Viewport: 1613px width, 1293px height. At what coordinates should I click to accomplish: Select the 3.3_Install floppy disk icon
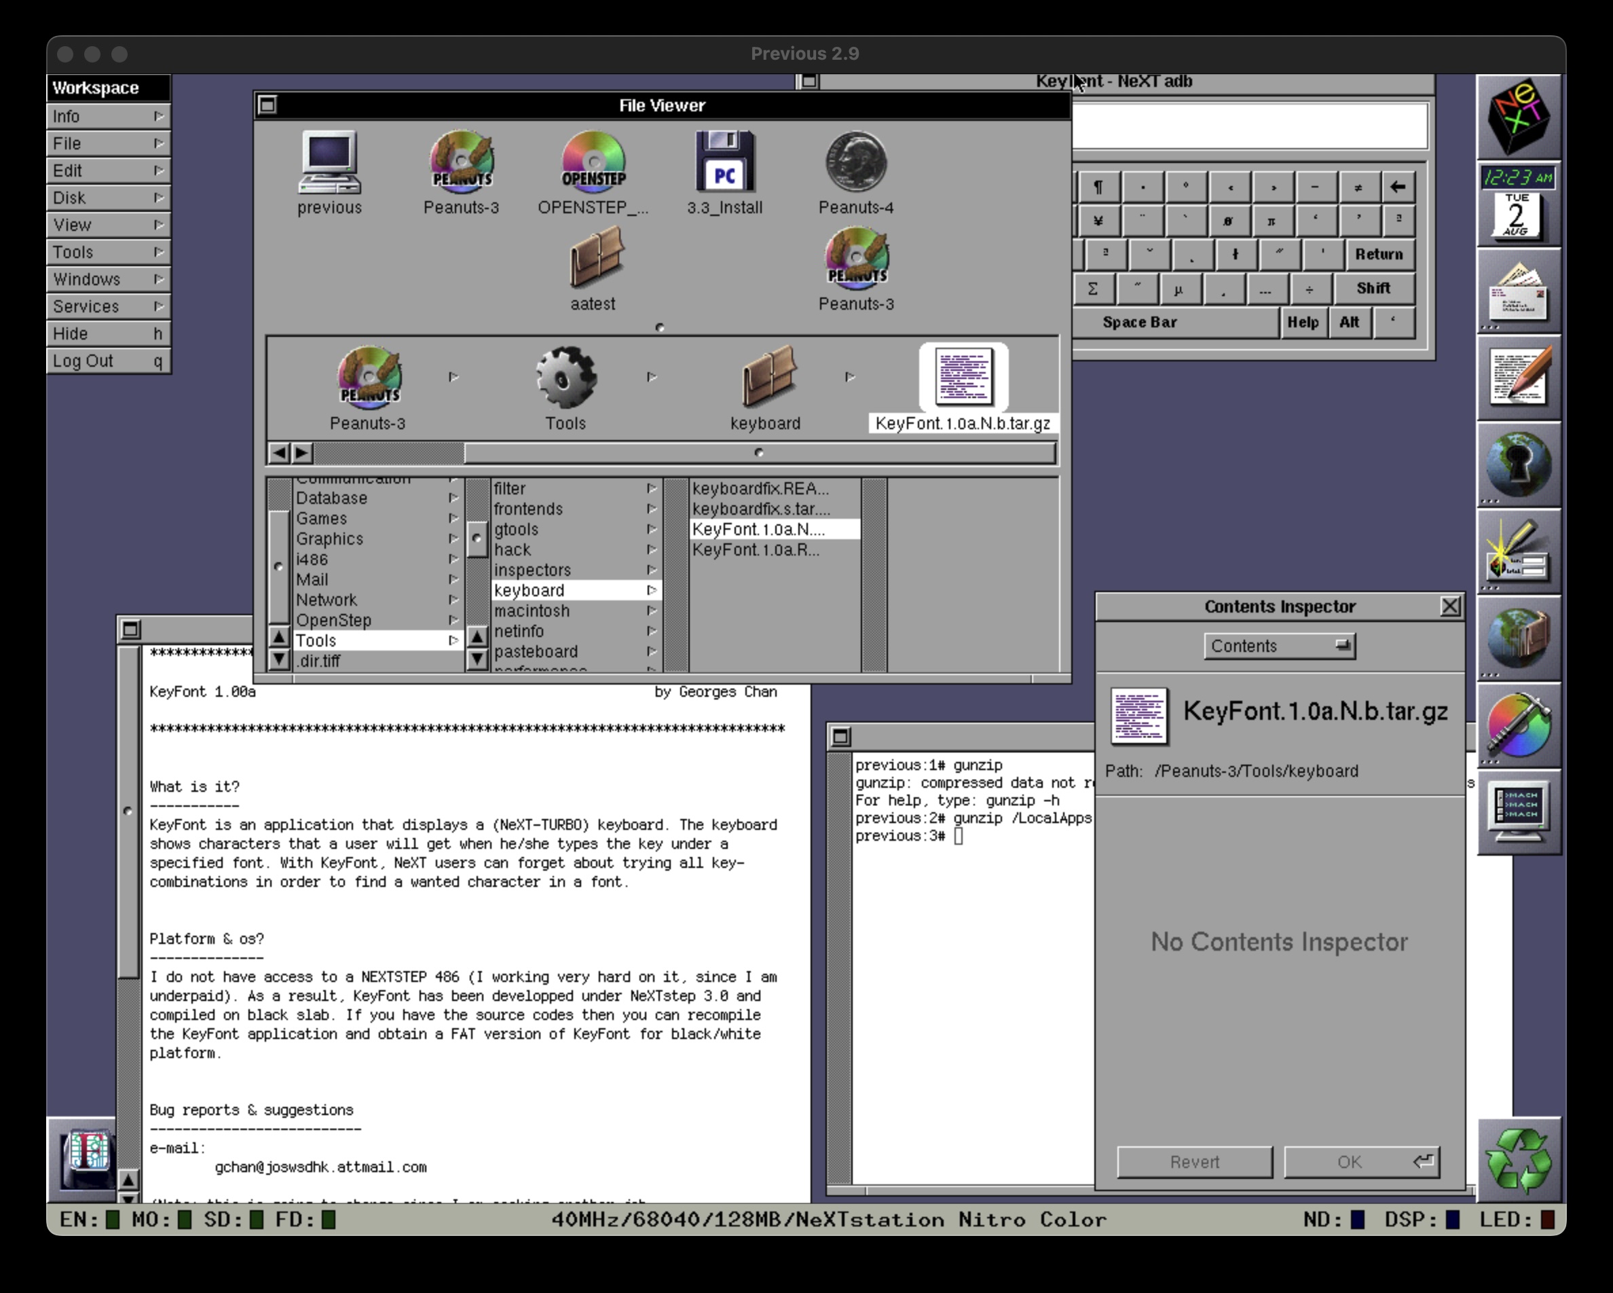(x=724, y=163)
